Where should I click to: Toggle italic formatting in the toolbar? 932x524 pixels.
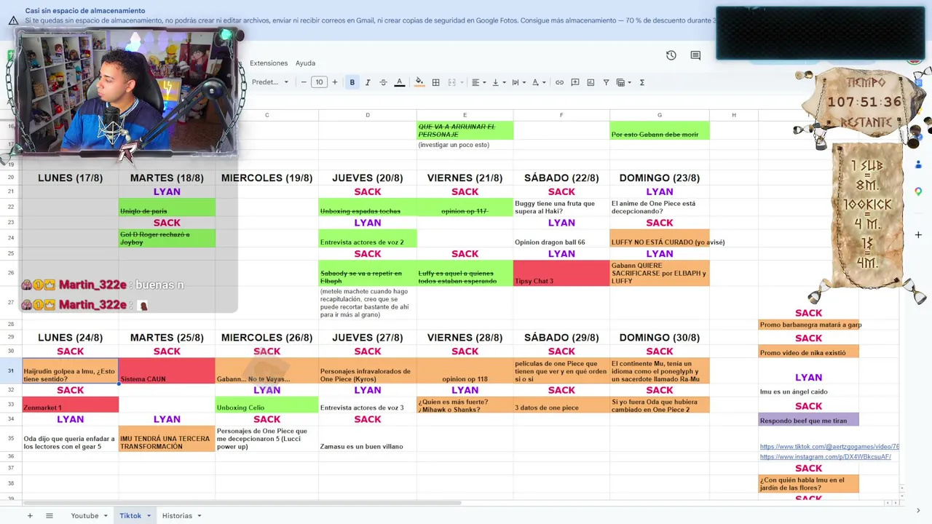[368, 82]
